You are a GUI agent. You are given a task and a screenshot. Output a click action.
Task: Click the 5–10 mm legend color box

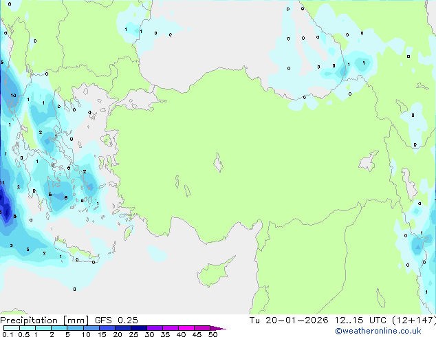(75, 328)
